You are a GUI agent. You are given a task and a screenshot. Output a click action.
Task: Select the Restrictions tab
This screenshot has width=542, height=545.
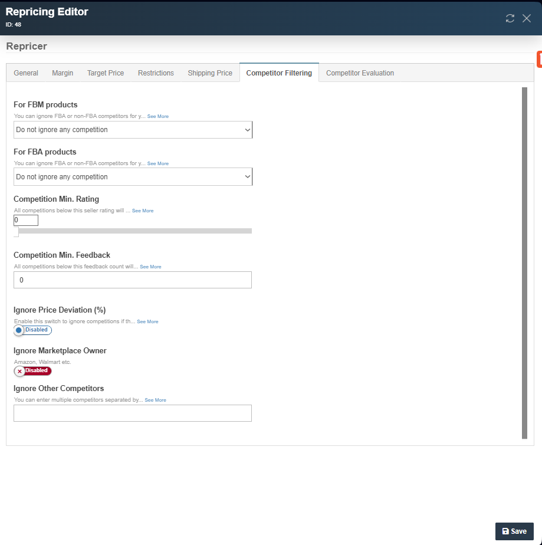156,73
